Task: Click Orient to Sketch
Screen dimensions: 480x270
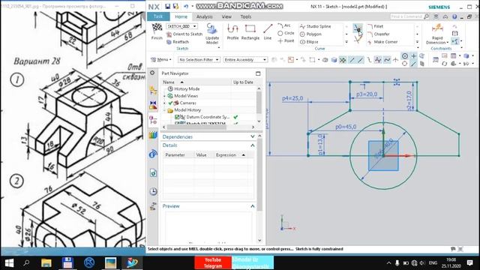Action: [x=184, y=34]
